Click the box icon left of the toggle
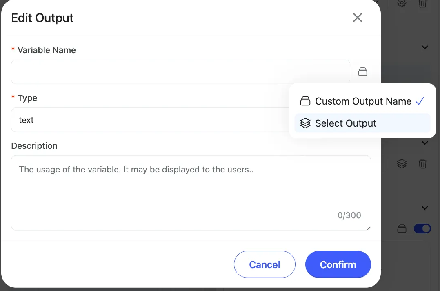This screenshot has width=440, height=291. 402,228
